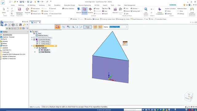Viewport: 197px width, 111px height.
Task: Toggle Base visibility checkbox
Action: pyautogui.click(x=34, y=34)
